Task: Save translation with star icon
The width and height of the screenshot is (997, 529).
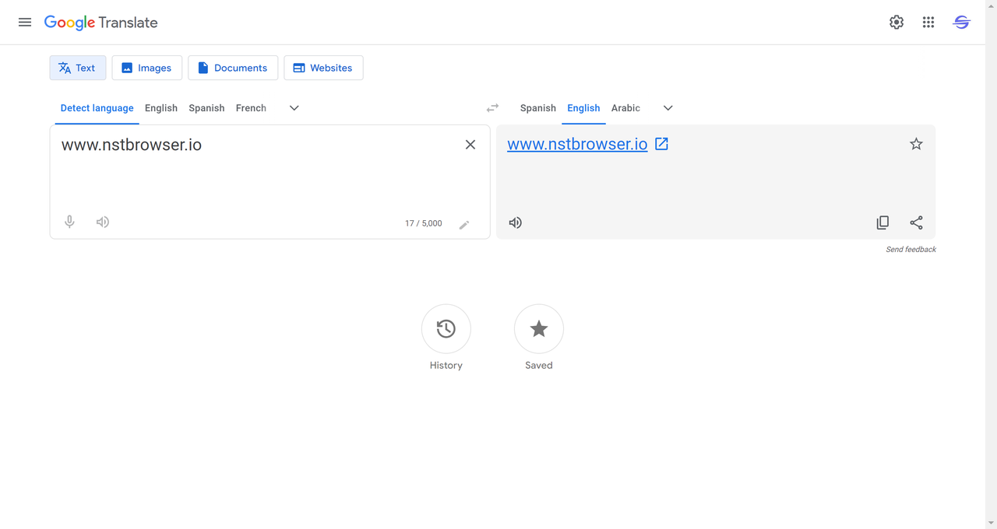Action: point(916,144)
